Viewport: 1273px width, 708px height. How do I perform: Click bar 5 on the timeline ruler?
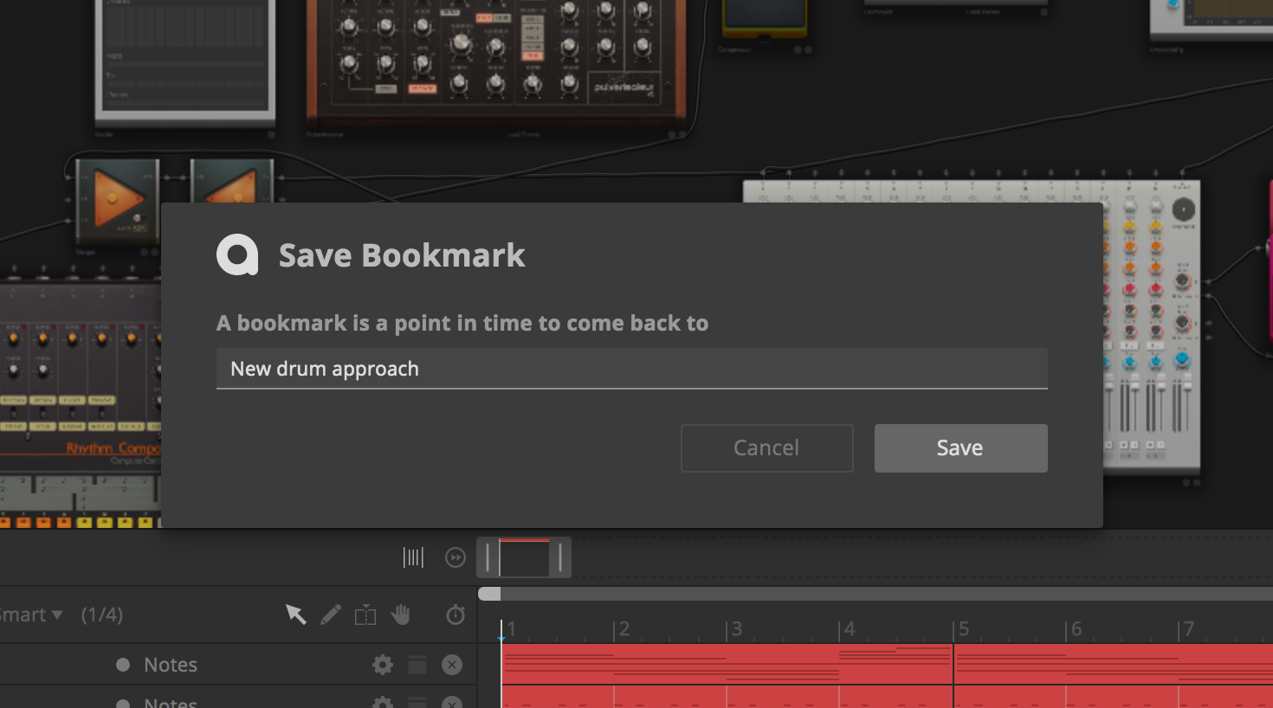click(963, 629)
